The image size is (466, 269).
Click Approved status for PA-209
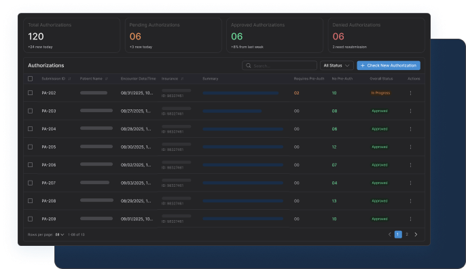[x=380, y=219]
